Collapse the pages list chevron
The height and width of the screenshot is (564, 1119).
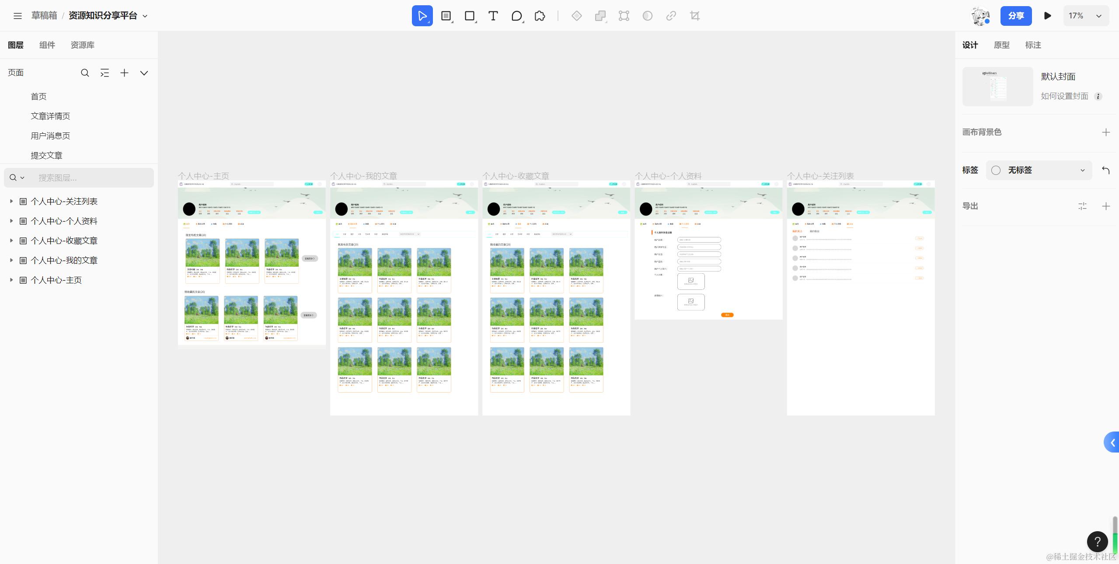[144, 73]
